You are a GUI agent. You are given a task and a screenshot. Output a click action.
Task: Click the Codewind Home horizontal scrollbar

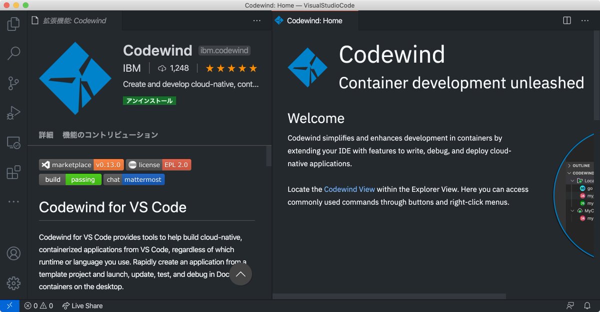click(x=389, y=296)
